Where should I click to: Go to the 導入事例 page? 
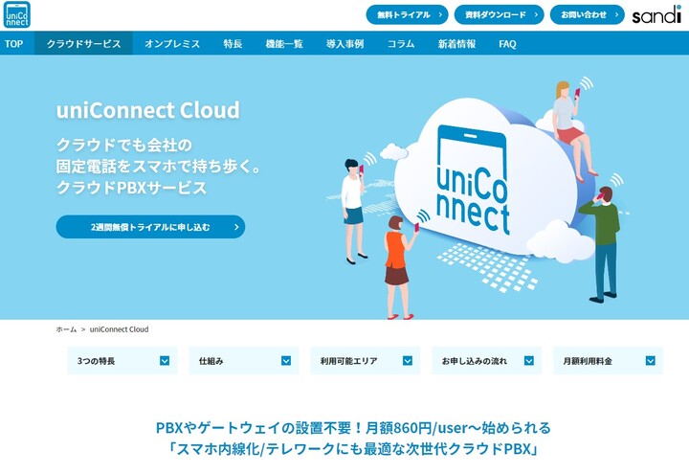(344, 43)
